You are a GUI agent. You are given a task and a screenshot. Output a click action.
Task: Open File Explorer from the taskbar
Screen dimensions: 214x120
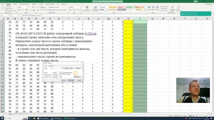pyautogui.click(x=34, y=118)
